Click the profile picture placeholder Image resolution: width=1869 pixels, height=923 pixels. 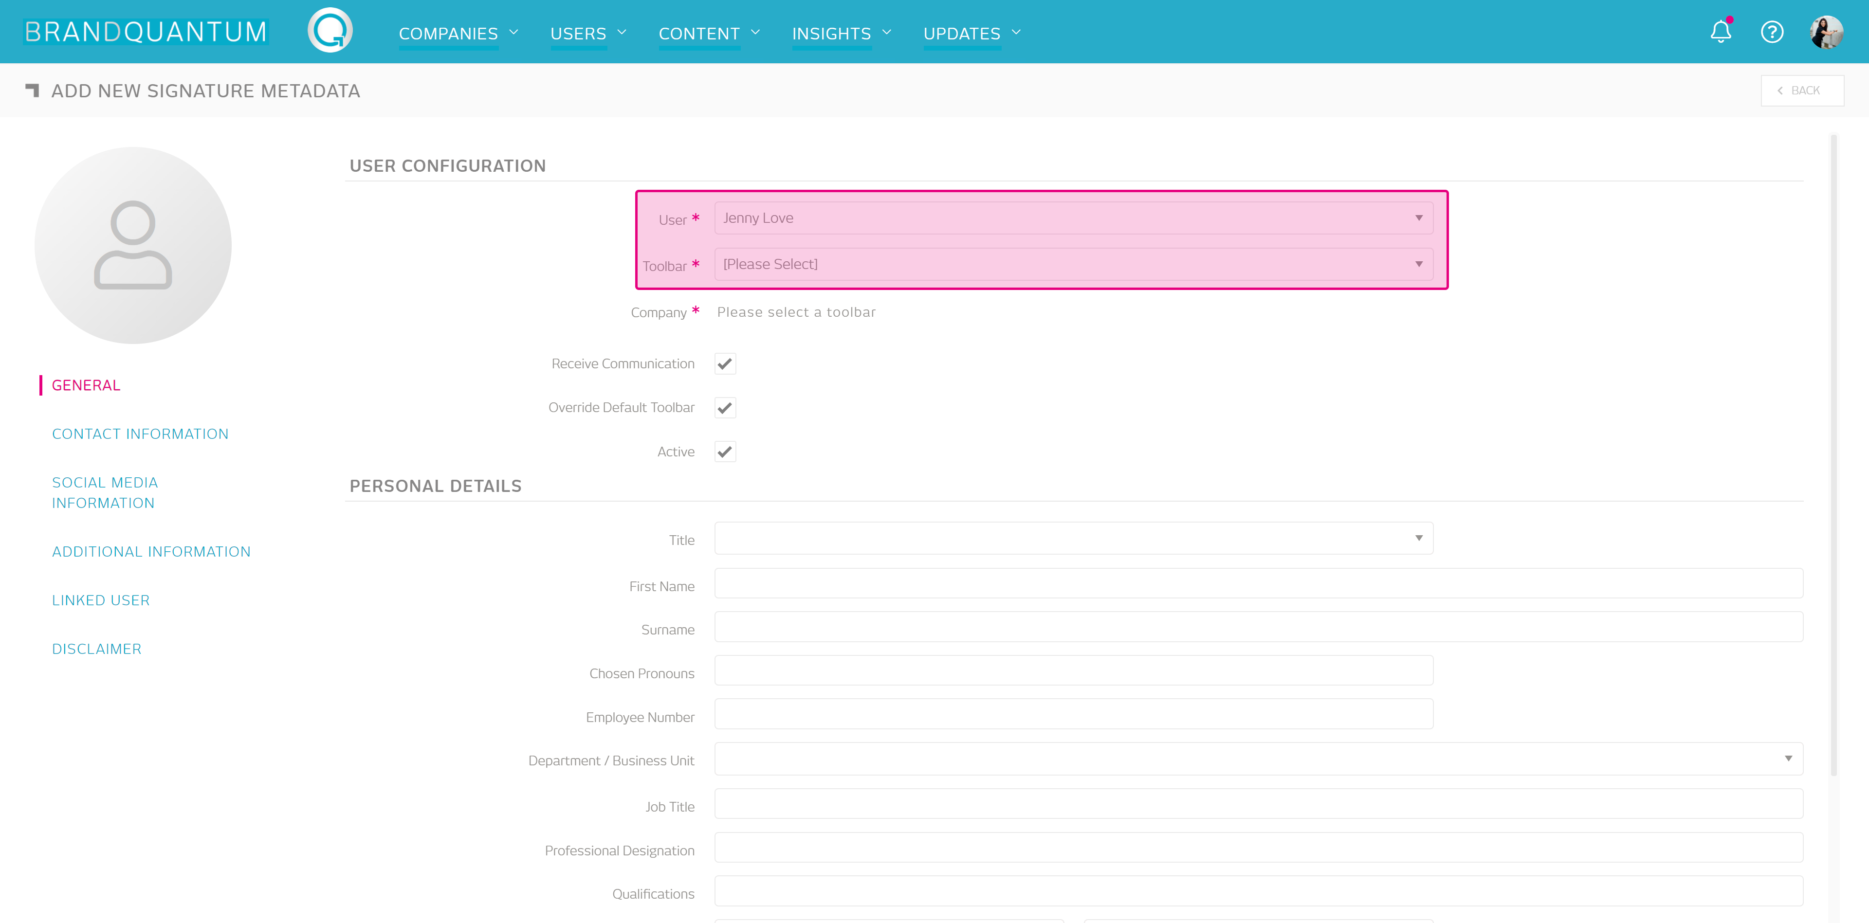pyautogui.click(x=133, y=245)
